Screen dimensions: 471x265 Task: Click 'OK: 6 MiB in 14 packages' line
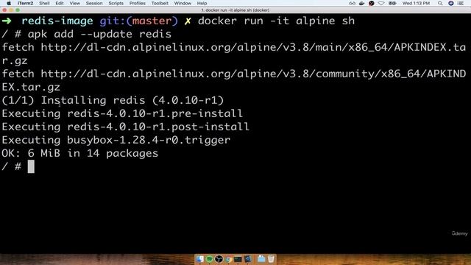click(x=80, y=153)
